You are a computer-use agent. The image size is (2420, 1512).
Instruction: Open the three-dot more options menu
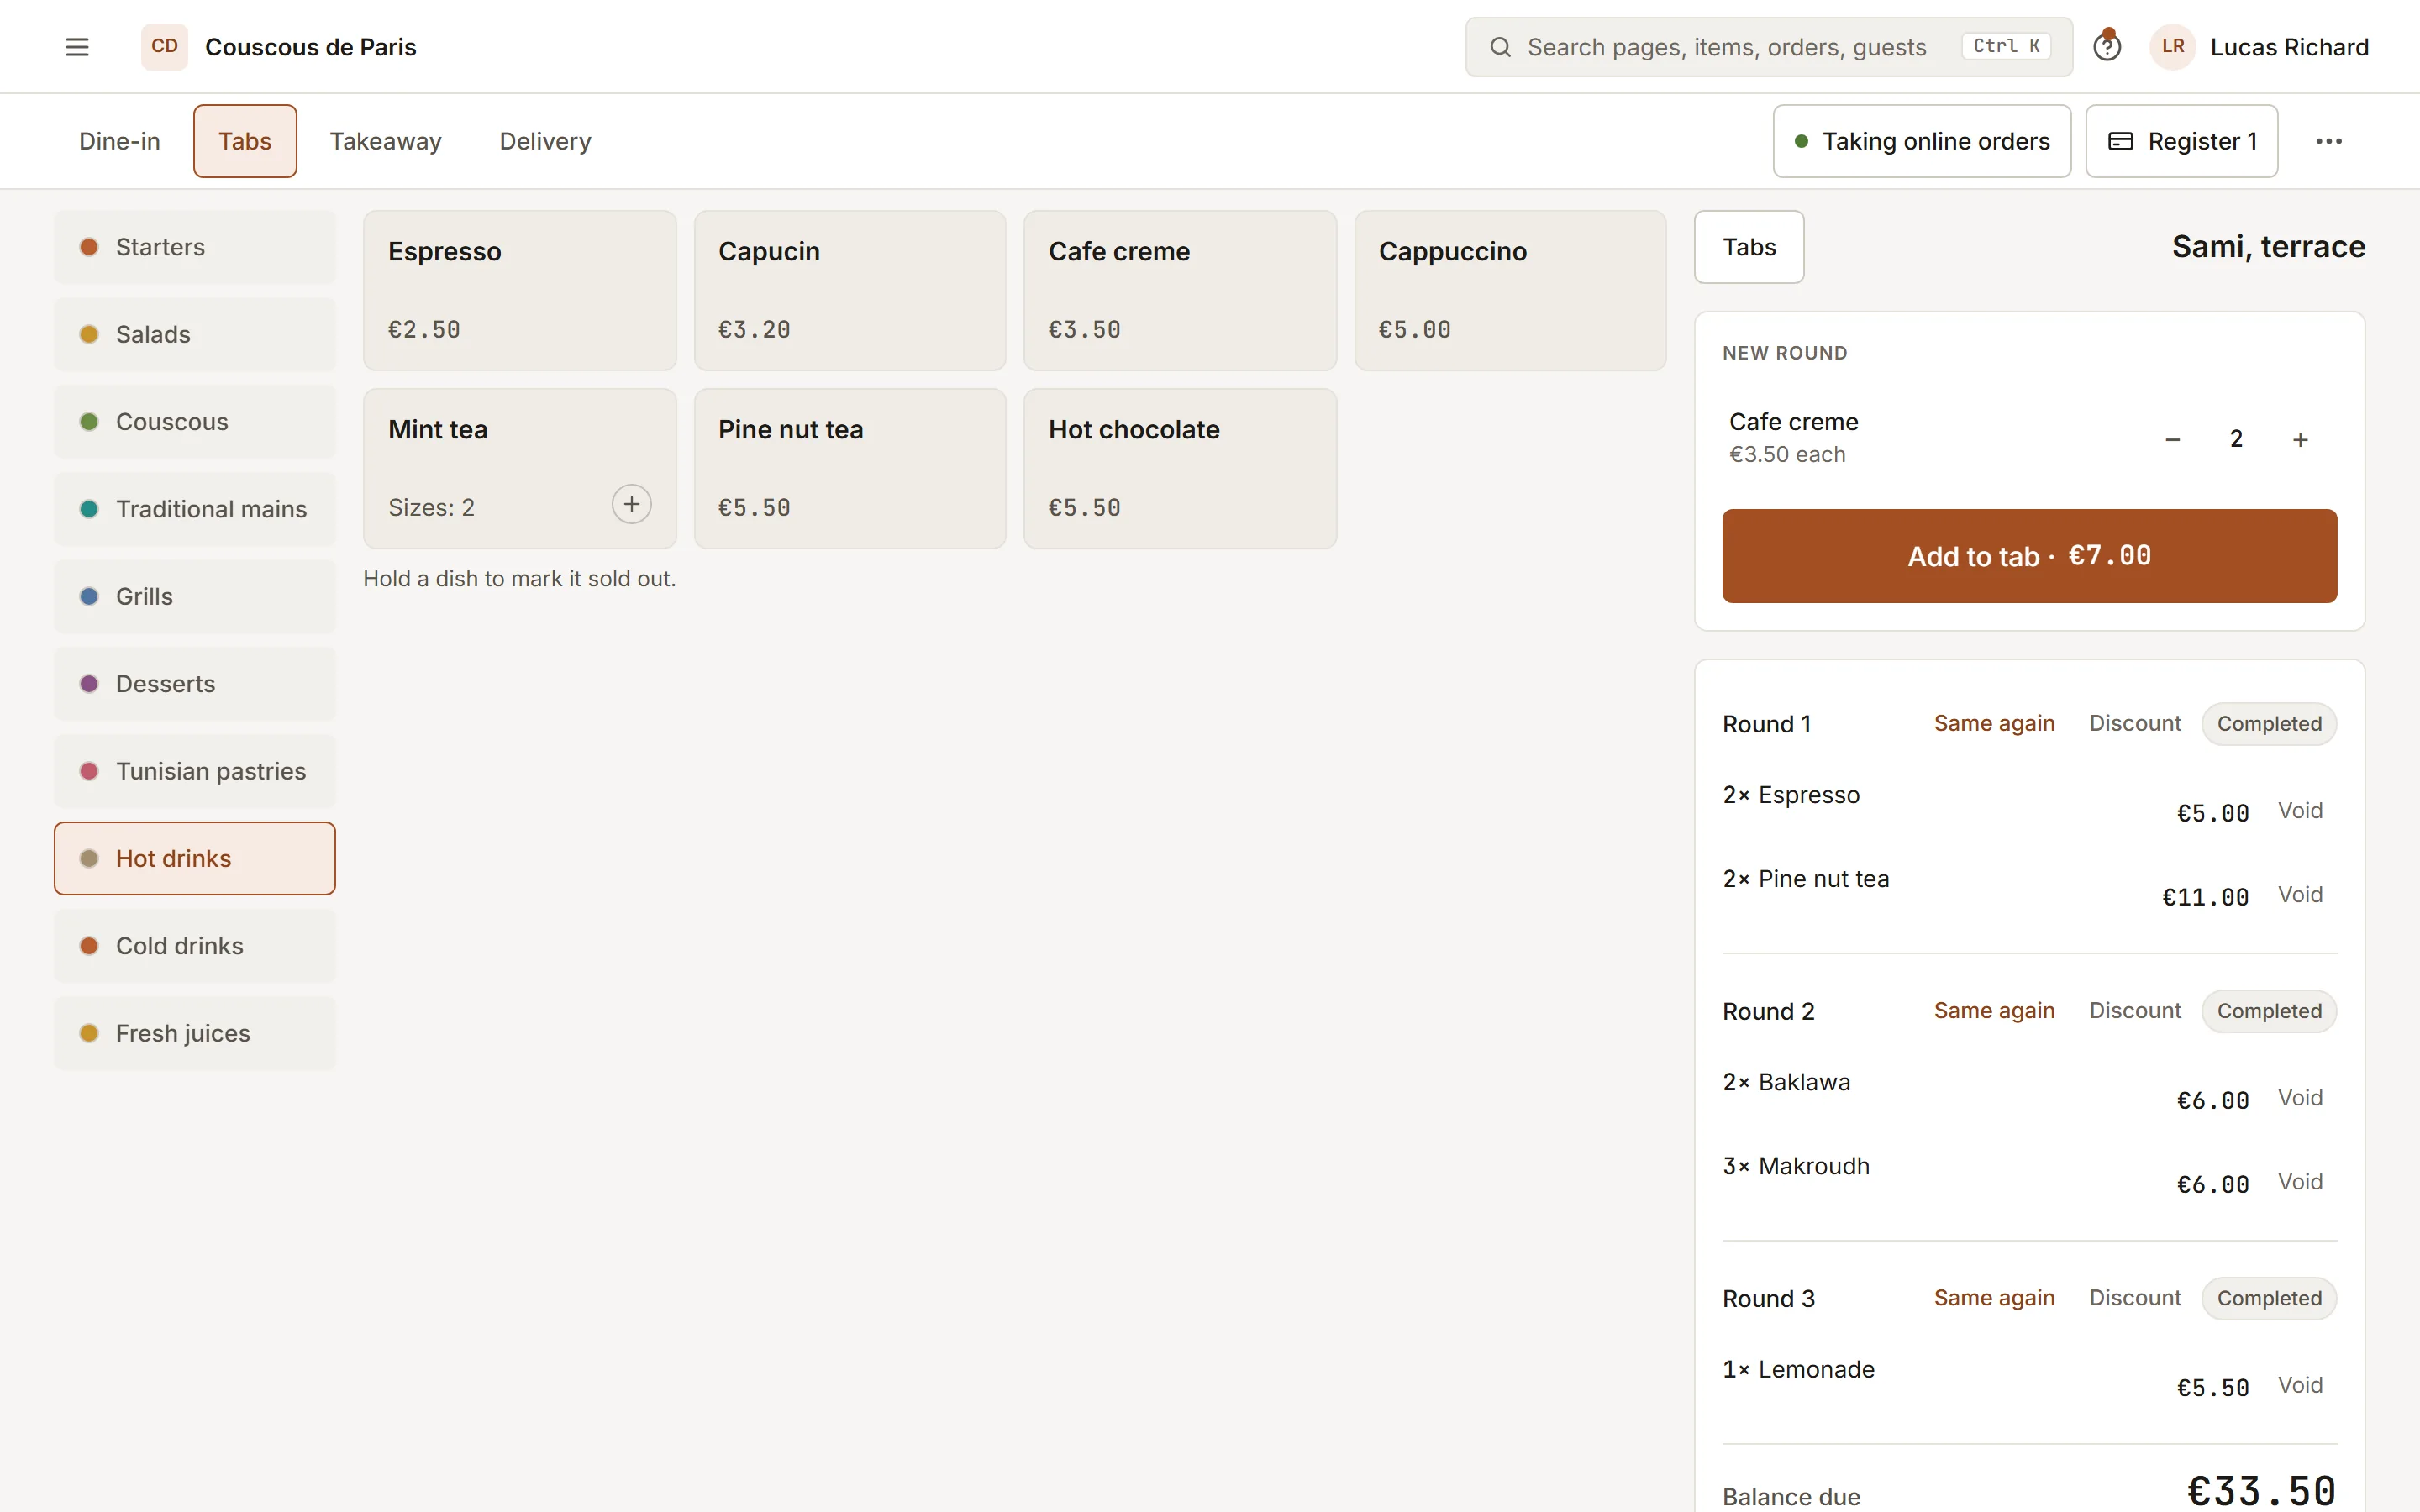(x=2329, y=141)
